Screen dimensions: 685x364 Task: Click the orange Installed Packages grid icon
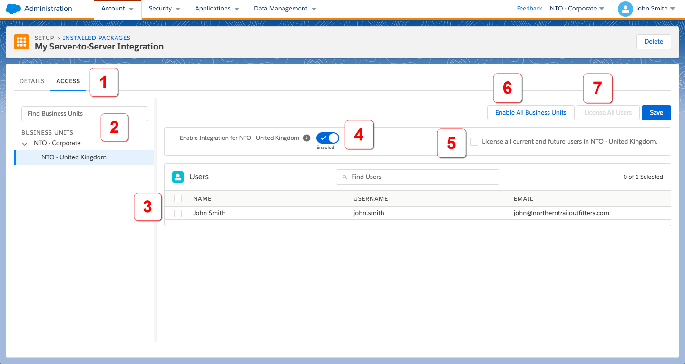(21, 42)
